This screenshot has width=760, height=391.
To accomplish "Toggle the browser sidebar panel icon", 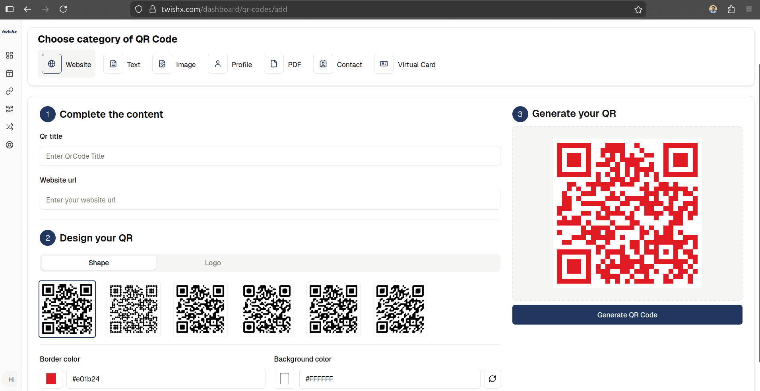I will pos(10,9).
